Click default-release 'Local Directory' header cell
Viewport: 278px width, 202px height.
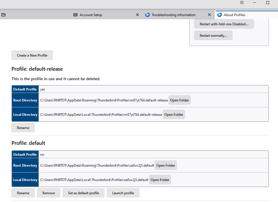coord(25,114)
